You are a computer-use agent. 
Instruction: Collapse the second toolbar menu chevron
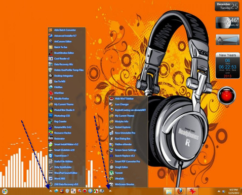[x=110, y=191]
